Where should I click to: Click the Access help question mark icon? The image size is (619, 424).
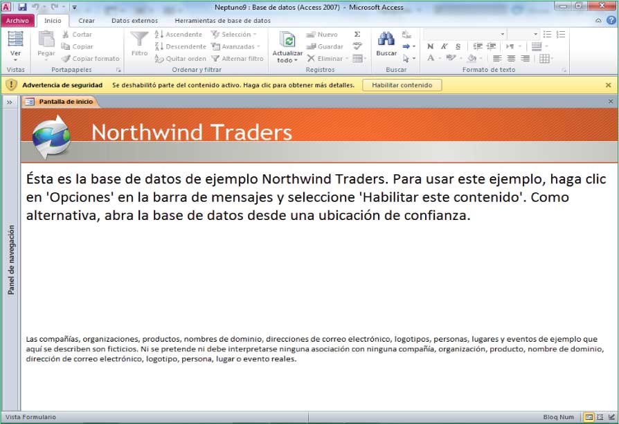[611, 21]
